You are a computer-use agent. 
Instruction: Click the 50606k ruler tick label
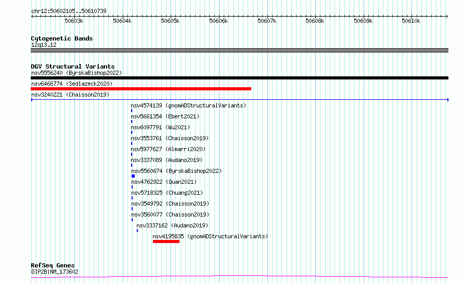pyautogui.click(x=218, y=21)
